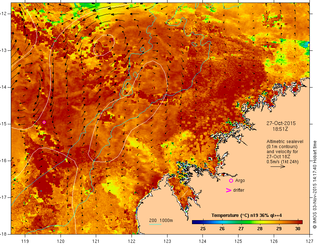This screenshot has height=245, width=317.
Task: Click the longitude axis label 121
Action: tap(96, 241)
